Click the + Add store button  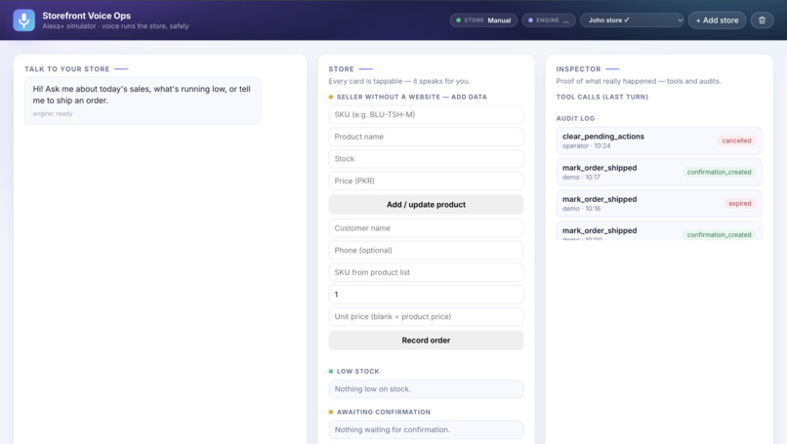[x=717, y=20]
